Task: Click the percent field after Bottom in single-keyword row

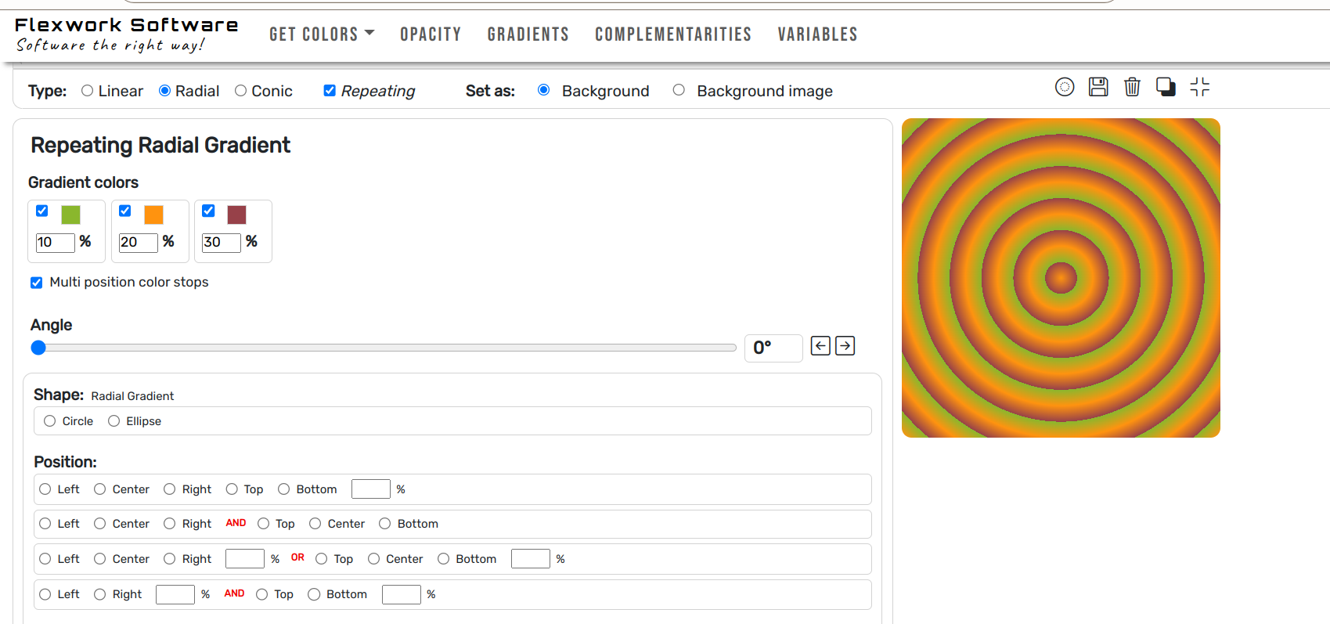Action: pos(371,489)
